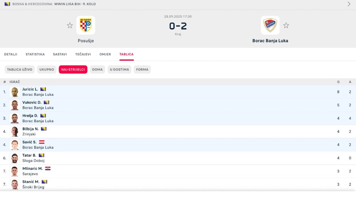Toggle favorite star beside Borac Banja Luka
The height and width of the screenshot is (200, 356).
(x=286, y=25)
